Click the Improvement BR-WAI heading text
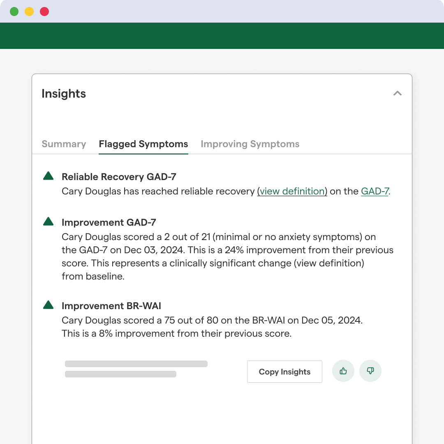Screen dimensions: 444x444 (111, 306)
